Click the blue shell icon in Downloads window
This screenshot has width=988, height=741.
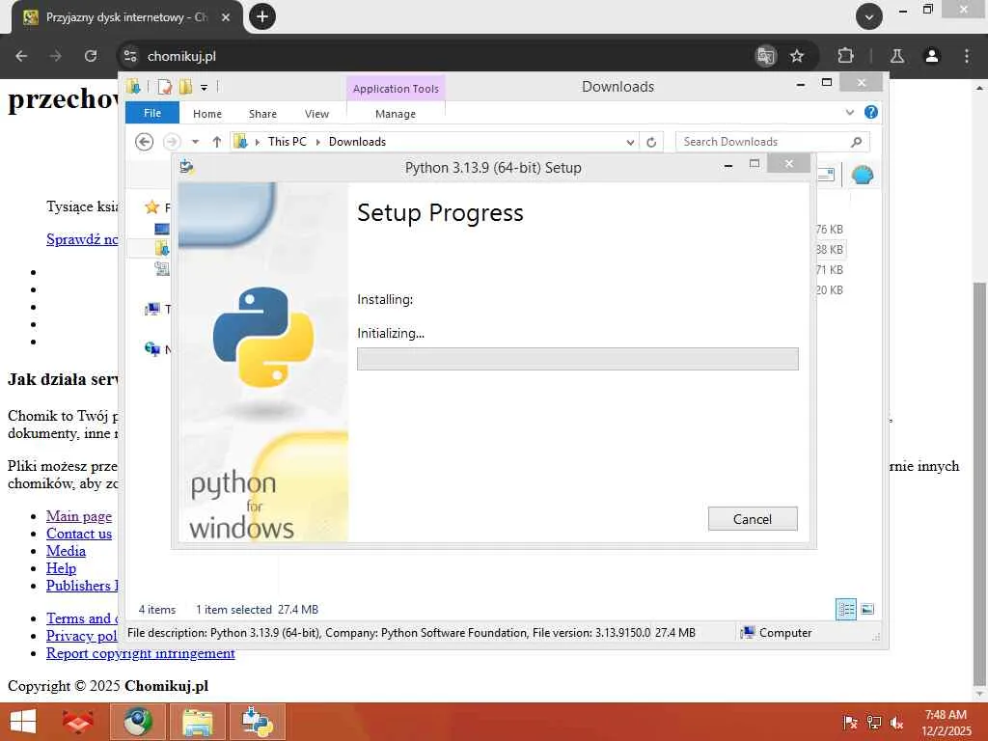click(x=862, y=175)
